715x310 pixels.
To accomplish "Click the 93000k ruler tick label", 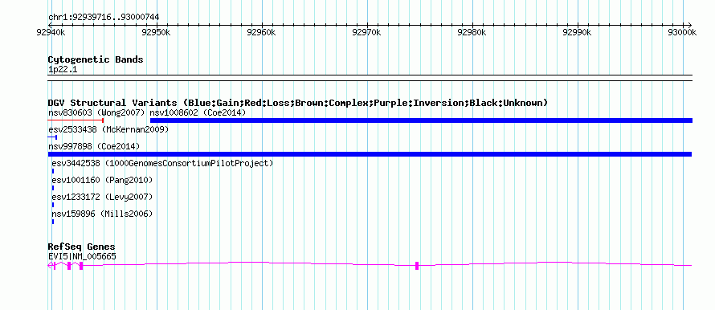I will pos(683,32).
